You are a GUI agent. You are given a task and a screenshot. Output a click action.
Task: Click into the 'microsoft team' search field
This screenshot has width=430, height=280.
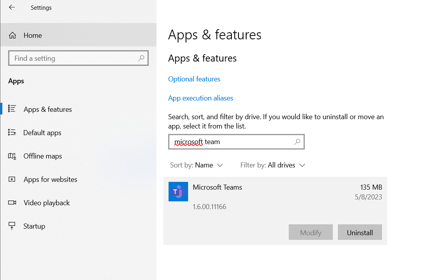pyautogui.click(x=236, y=141)
